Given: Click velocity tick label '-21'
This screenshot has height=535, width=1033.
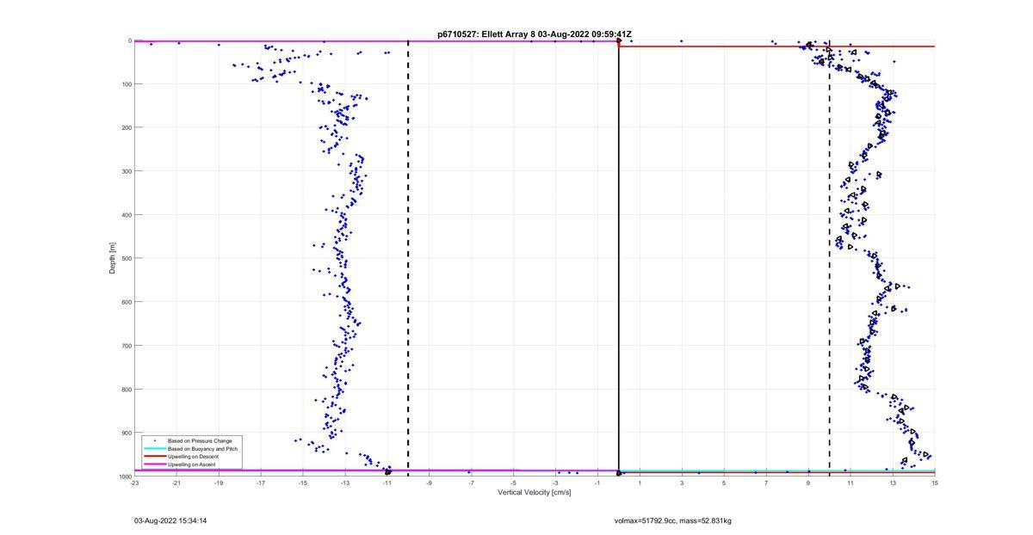Looking at the screenshot, I should (176, 483).
